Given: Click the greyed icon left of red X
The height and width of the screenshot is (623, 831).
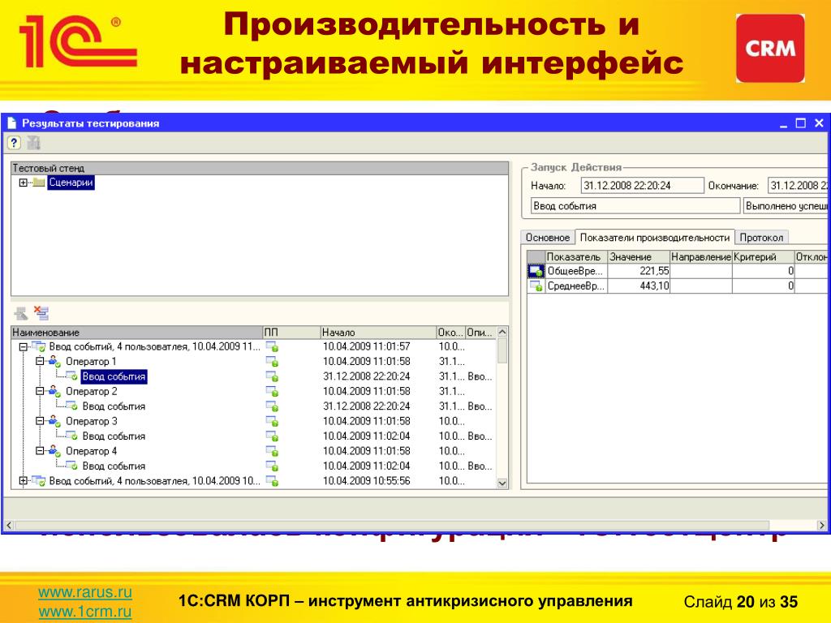Looking at the screenshot, I should (20, 313).
